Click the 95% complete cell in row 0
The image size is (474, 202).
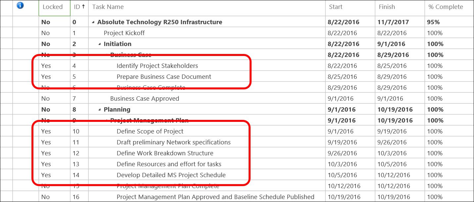point(433,22)
